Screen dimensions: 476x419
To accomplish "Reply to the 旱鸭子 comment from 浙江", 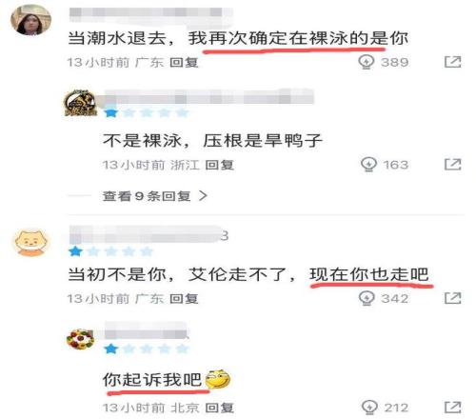I will tap(220, 165).
